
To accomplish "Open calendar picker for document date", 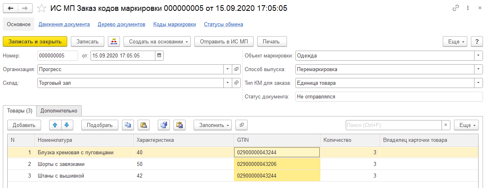I will 159,56.
